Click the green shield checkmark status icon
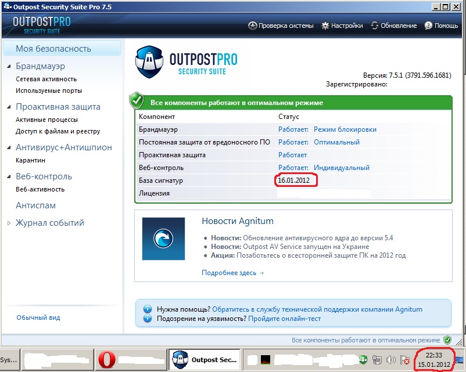Screen dimensions: 466x372 pos(137,100)
